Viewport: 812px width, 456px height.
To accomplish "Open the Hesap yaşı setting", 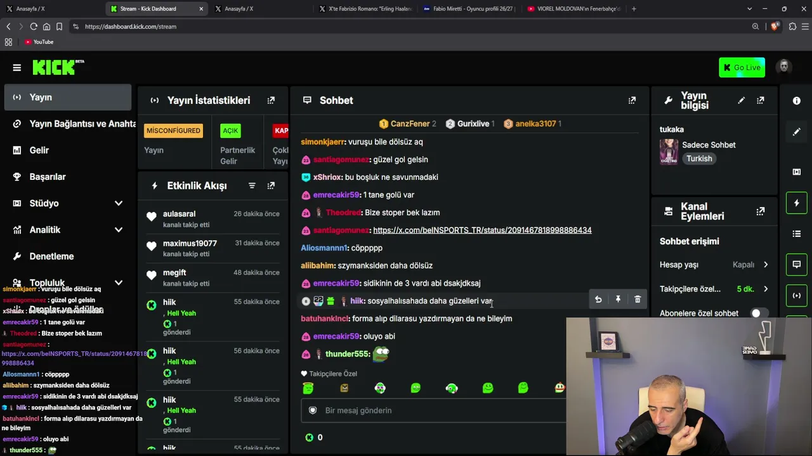I will pos(714,265).
